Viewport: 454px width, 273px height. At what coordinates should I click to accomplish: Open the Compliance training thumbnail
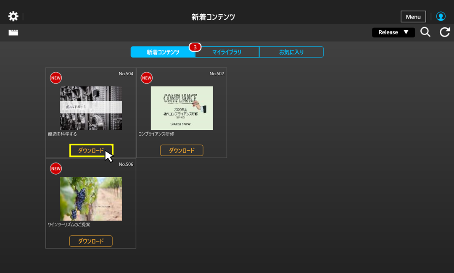[182, 108]
